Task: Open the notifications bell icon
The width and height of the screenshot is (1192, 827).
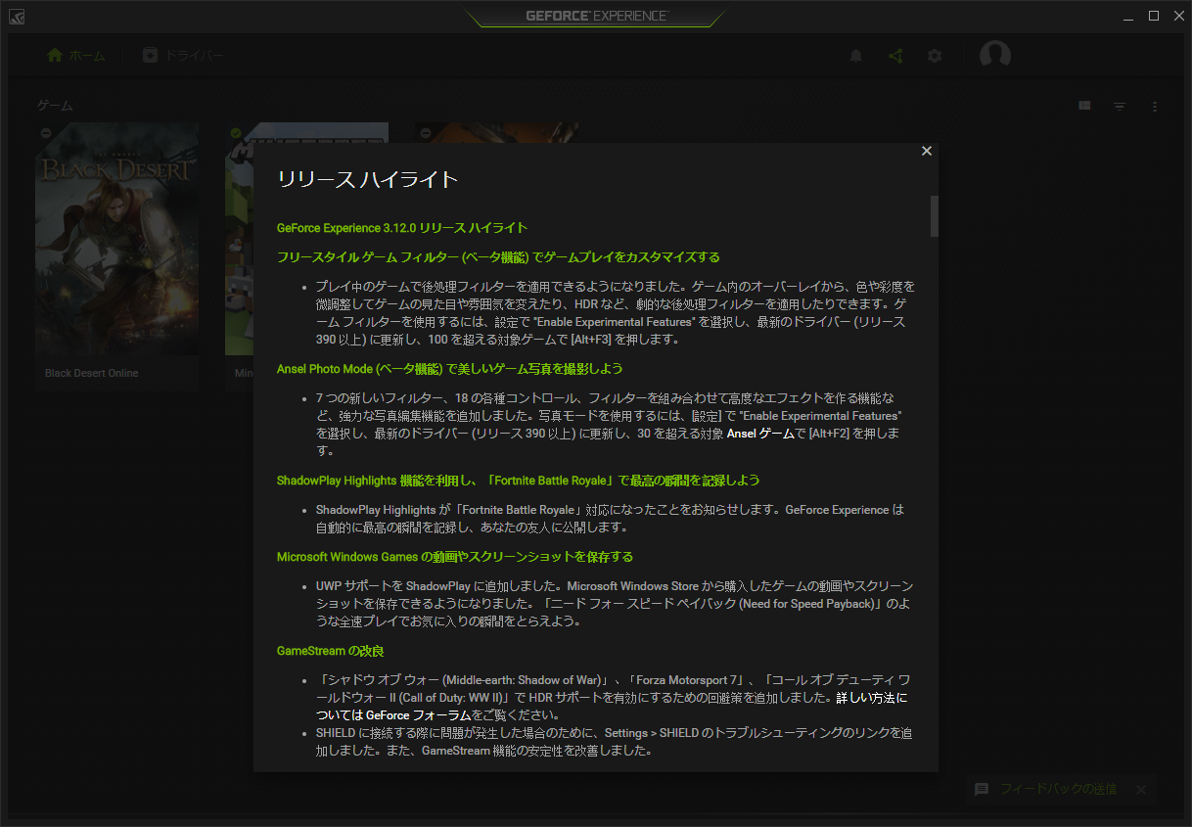Action: 856,56
